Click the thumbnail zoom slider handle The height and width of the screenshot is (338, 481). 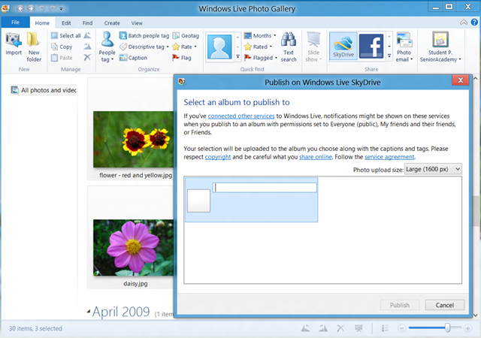point(448,328)
